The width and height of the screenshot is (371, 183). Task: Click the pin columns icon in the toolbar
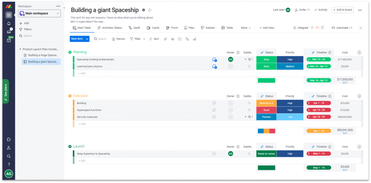pos(165,39)
